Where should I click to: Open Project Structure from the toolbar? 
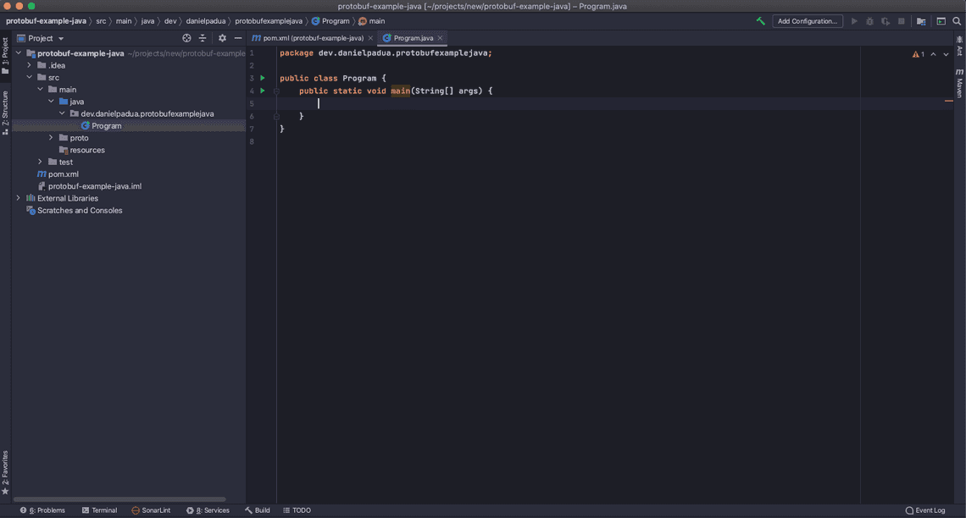pos(921,21)
